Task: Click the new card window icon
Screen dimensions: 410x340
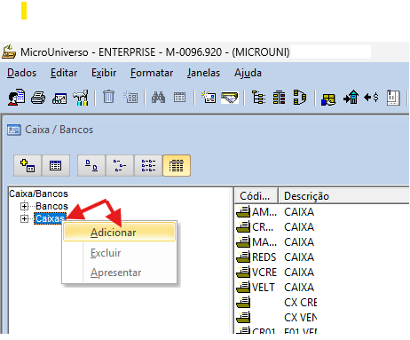Action: coord(209,97)
